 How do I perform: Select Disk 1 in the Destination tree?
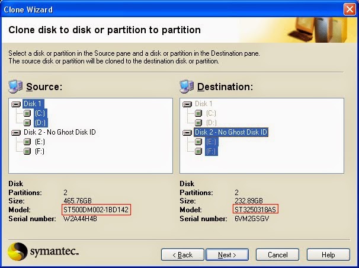tap(204, 104)
